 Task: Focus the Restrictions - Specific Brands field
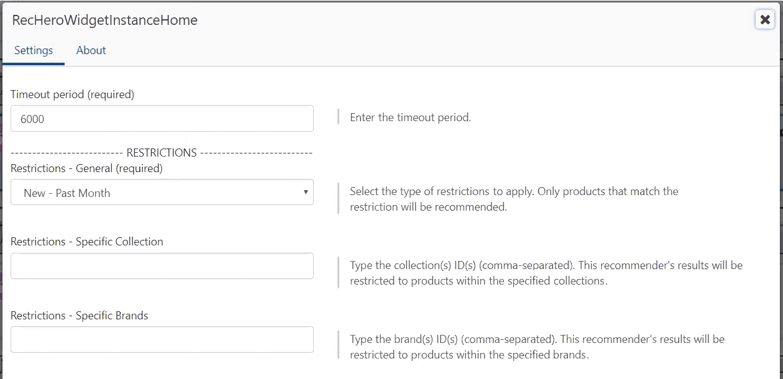(162, 340)
